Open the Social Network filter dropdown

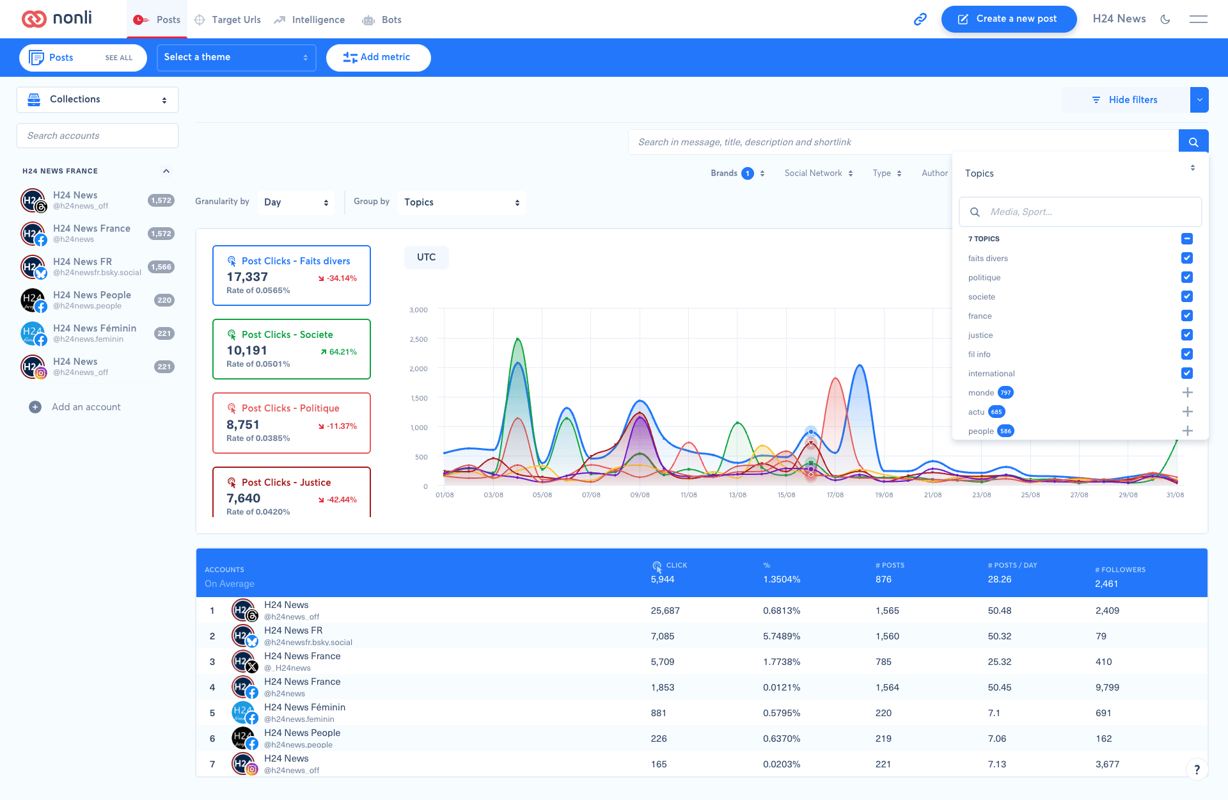point(819,173)
